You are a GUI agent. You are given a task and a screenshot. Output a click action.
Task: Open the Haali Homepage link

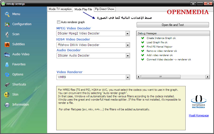(x=199, y=115)
